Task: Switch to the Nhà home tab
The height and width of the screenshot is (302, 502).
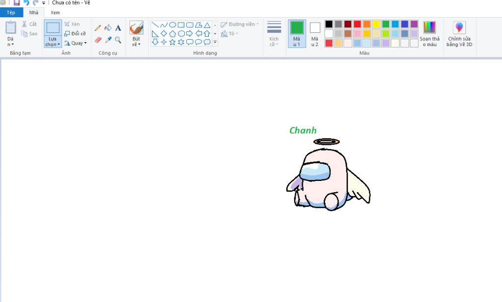Action: (x=34, y=12)
